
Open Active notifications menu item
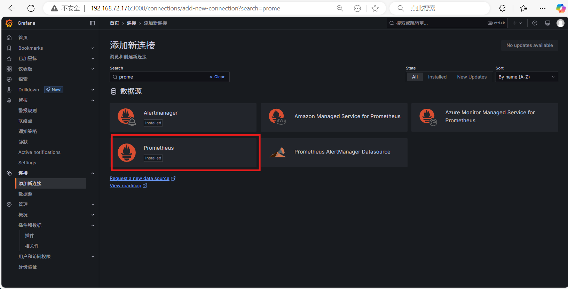39,152
